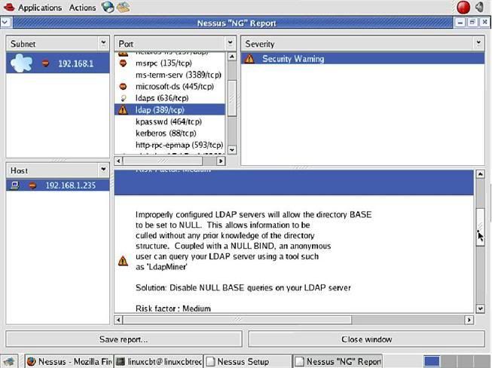Click the Save report... button
Viewport: 492px width, 368px height.
pyautogui.click(x=124, y=339)
